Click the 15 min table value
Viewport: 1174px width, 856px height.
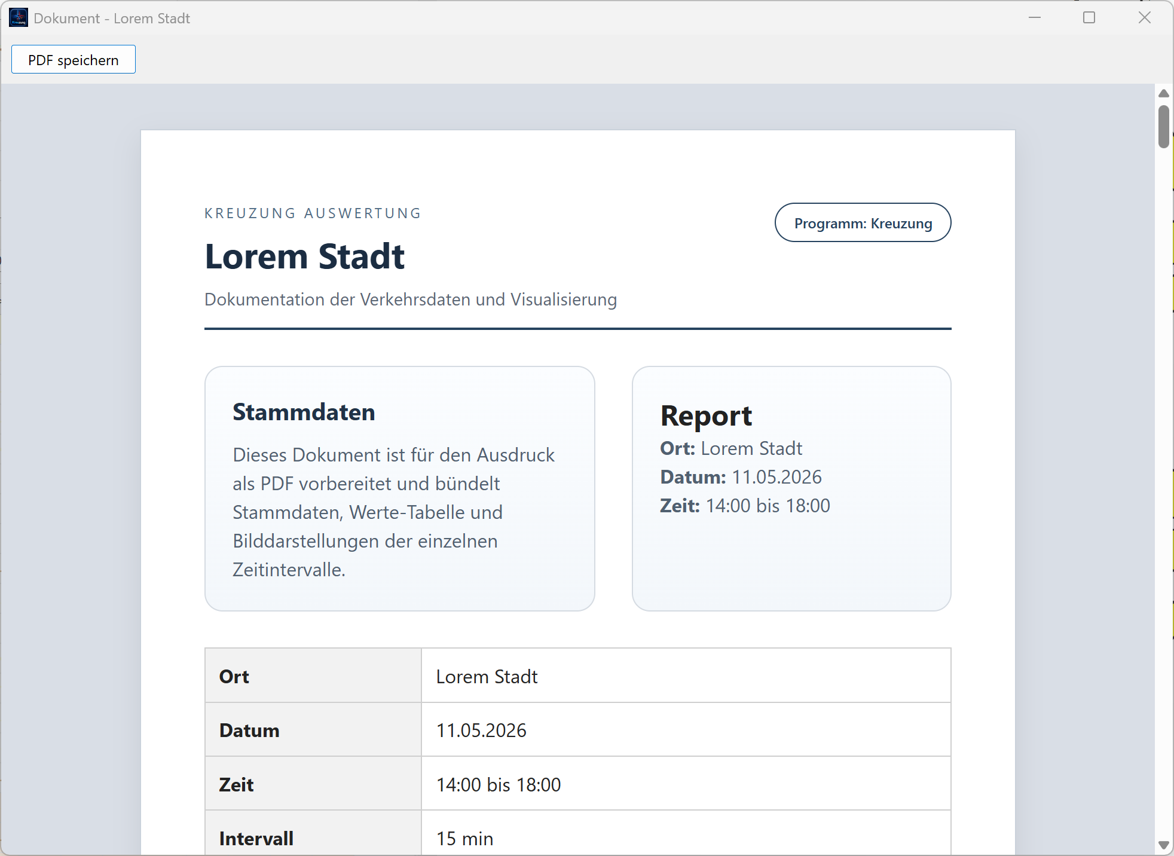click(464, 839)
